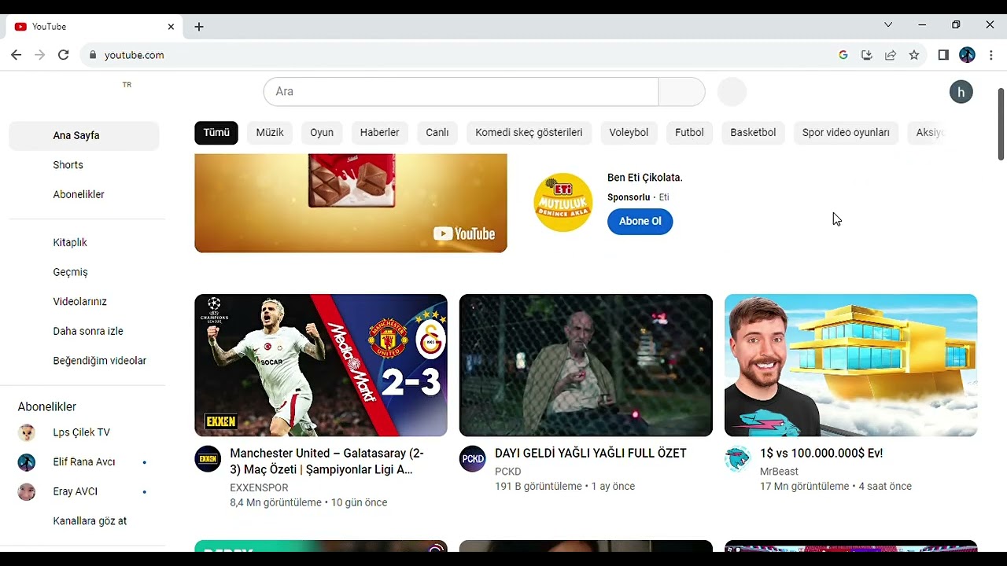Viewport: 1007px width, 566px height.
Task: Click the Lps Çilek TV channel avatar
Action: point(27,432)
